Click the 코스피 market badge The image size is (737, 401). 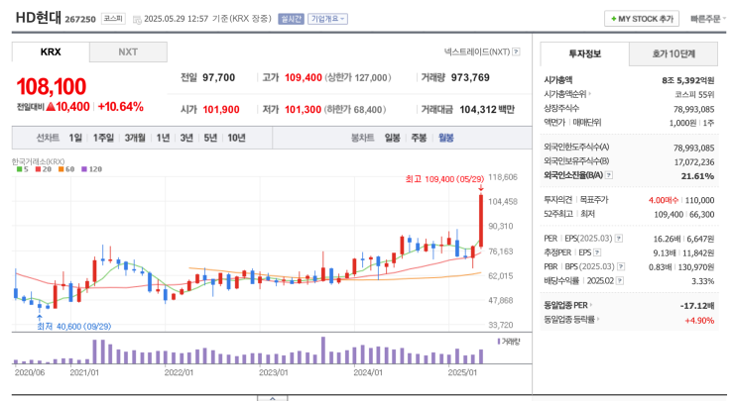coord(113,19)
